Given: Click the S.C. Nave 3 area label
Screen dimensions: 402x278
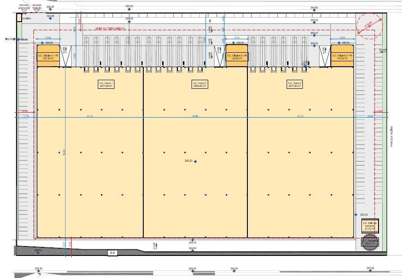Looking at the screenshot, I should click(295, 84).
